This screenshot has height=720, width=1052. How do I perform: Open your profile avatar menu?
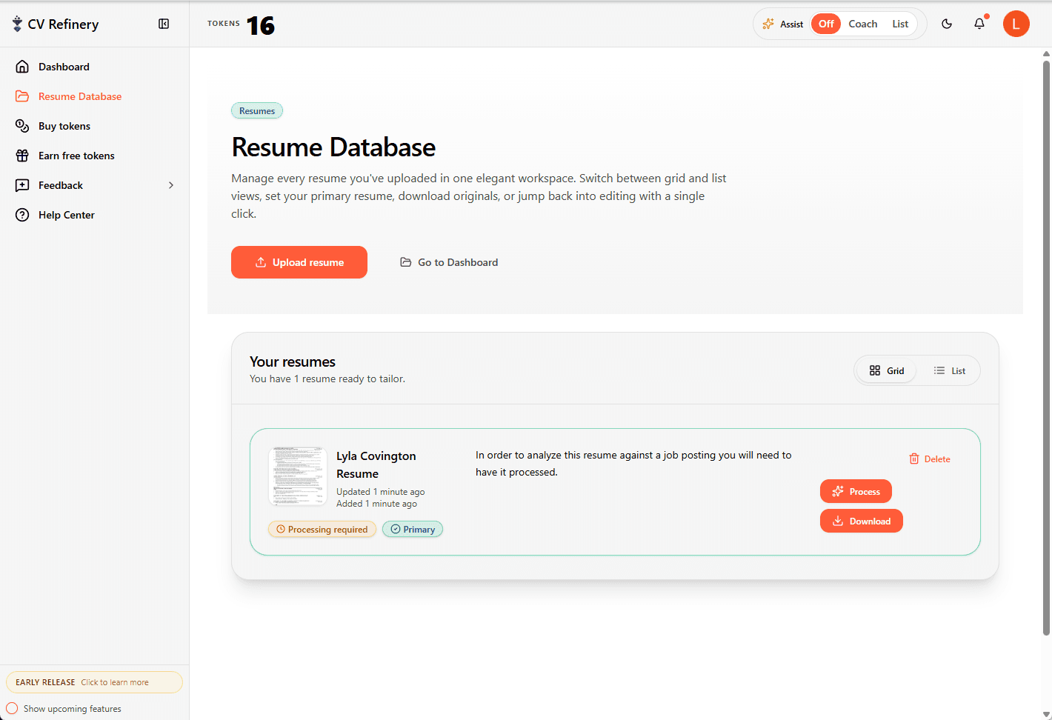[x=1016, y=23]
